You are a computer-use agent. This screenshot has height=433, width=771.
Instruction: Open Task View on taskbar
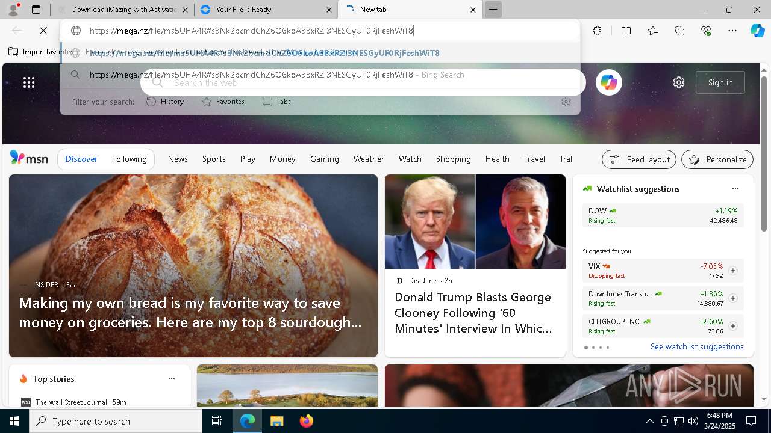[217, 421]
